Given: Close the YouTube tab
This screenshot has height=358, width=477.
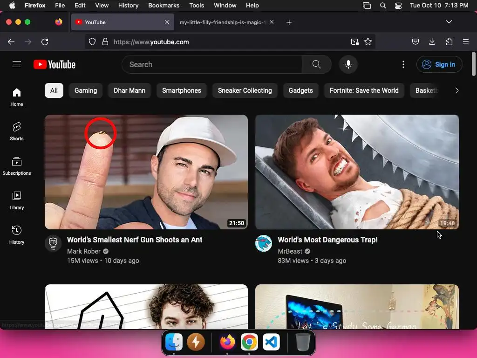Looking at the screenshot, I should coord(167,22).
